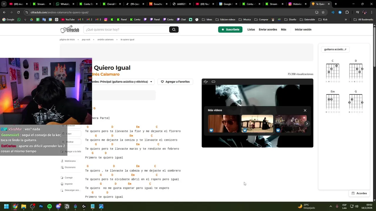Screen dimensions: 376x211
Task: Open a new browser tab
Action: click(x=336, y=4)
